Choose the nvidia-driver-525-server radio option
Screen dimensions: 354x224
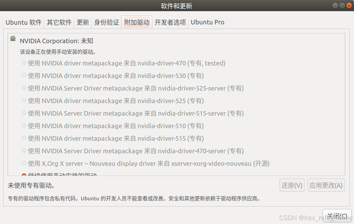pos(24,88)
